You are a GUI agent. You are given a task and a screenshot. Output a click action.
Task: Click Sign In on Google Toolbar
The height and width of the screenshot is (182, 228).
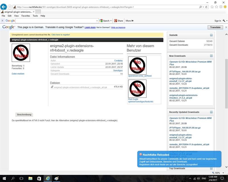pos(218,21)
